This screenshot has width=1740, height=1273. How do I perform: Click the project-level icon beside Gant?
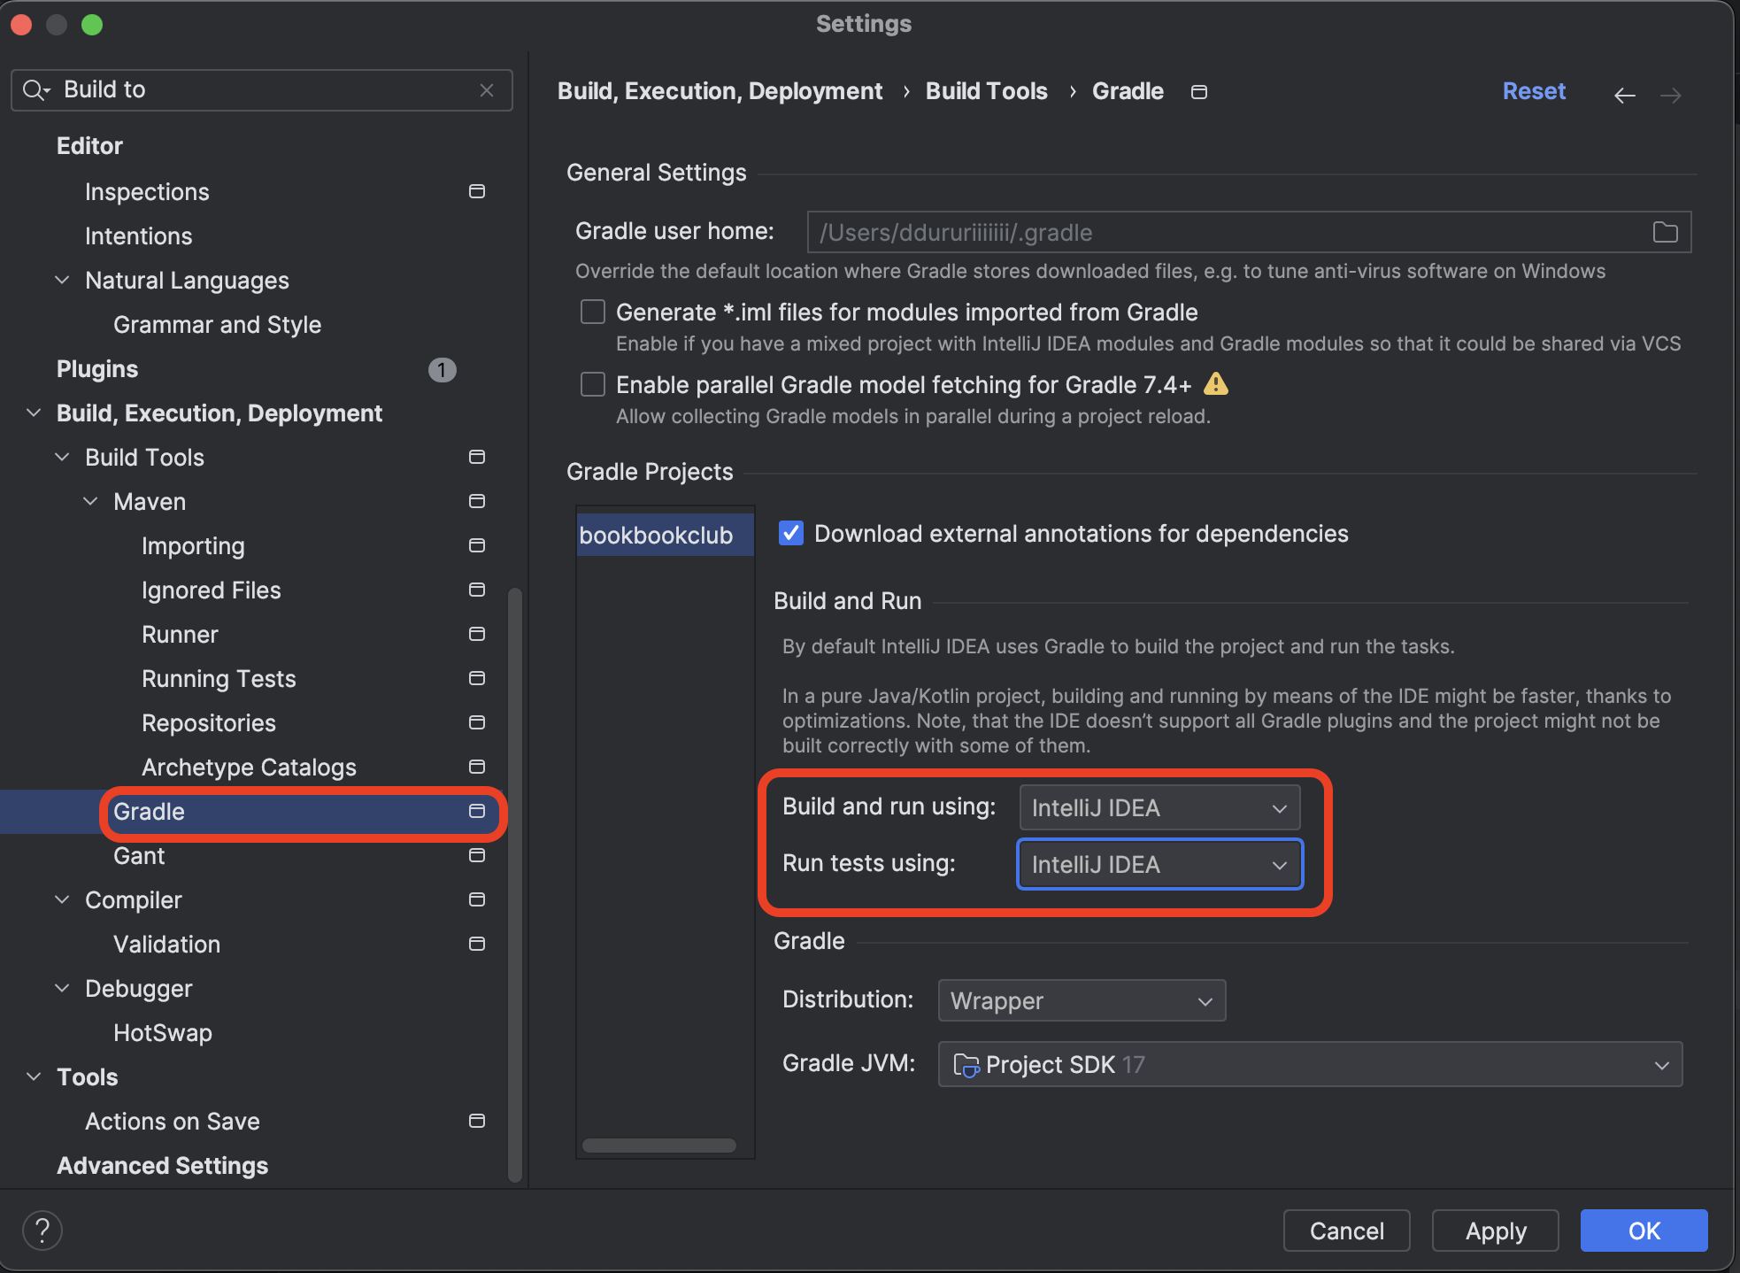(x=477, y=855)
